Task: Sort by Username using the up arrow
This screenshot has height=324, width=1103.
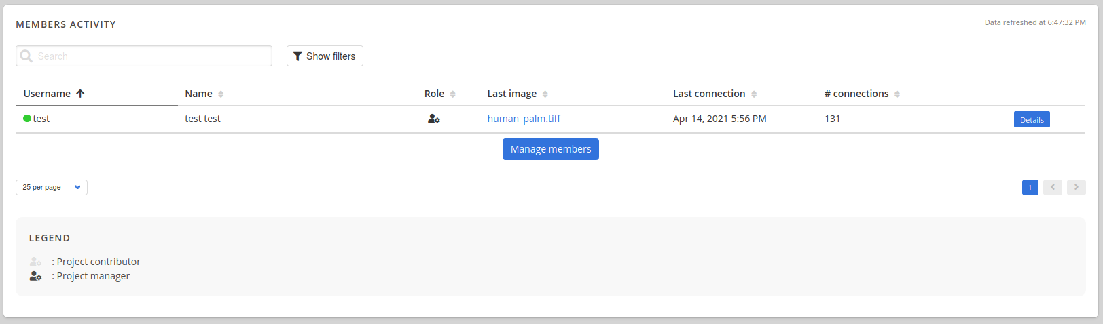Action: point(80,94)
